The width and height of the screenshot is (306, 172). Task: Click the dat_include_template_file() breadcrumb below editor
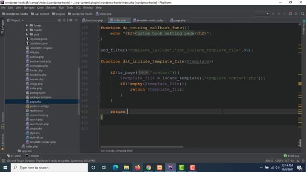click(x=117, y=151)
